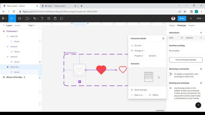This screenshot has height=115, width=205.
Task: Switch to Page 1 – New project browser tab
Action: pos(59,6)
